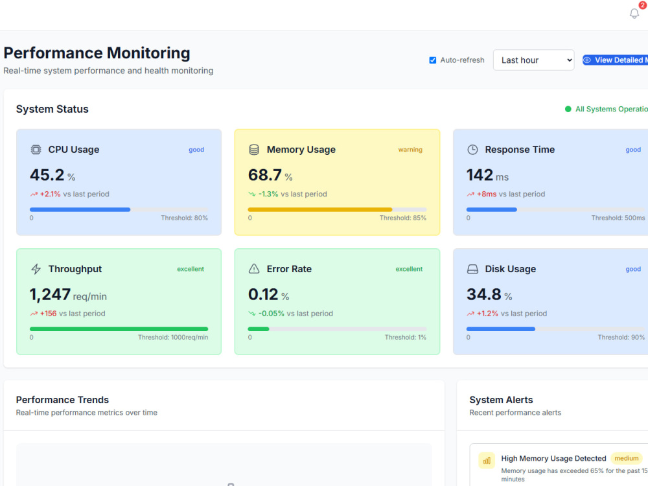Screen dimensions: 648x486
Task: Click the Disk Usage 'good' status label
Action: 632,269
